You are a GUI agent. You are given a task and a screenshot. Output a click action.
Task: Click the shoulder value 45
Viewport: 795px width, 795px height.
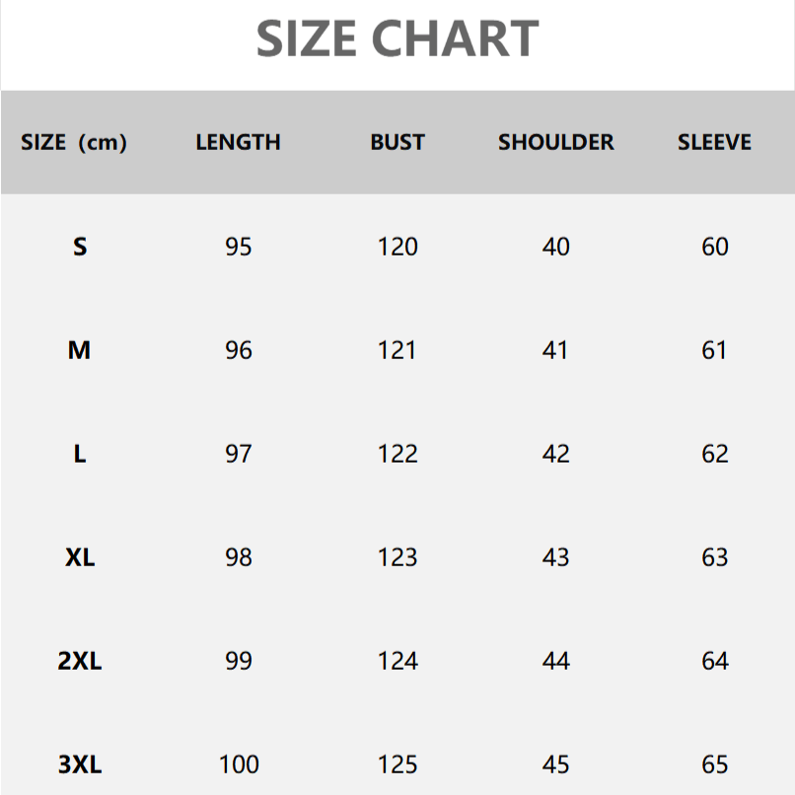556,764
